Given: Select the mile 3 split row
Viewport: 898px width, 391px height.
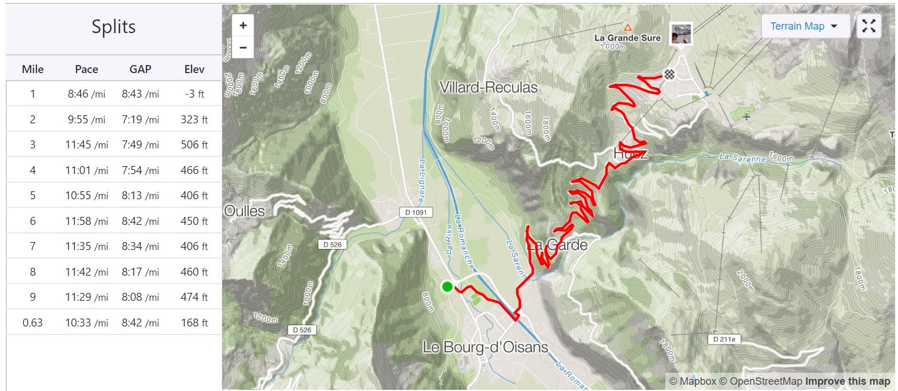Looking at the screenshot, I should click(114, 144).
